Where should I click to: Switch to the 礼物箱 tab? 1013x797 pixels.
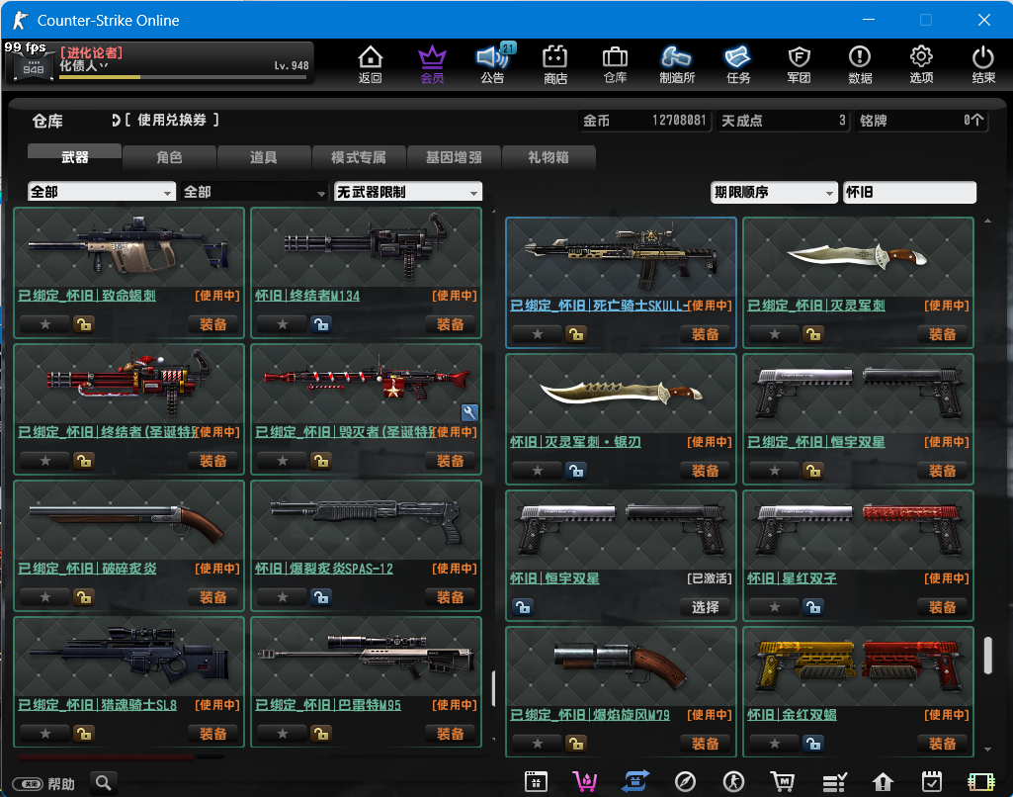(x=548, y=157)
